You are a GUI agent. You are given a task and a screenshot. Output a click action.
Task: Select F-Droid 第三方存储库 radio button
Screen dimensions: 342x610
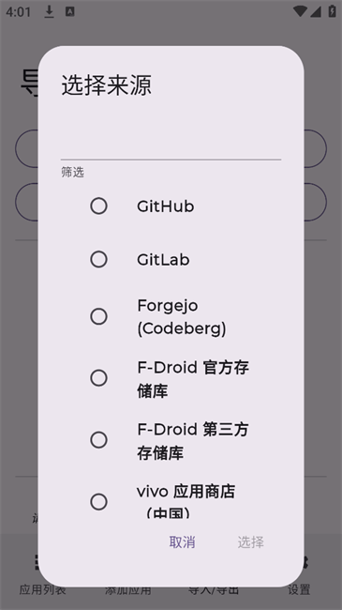98,440
